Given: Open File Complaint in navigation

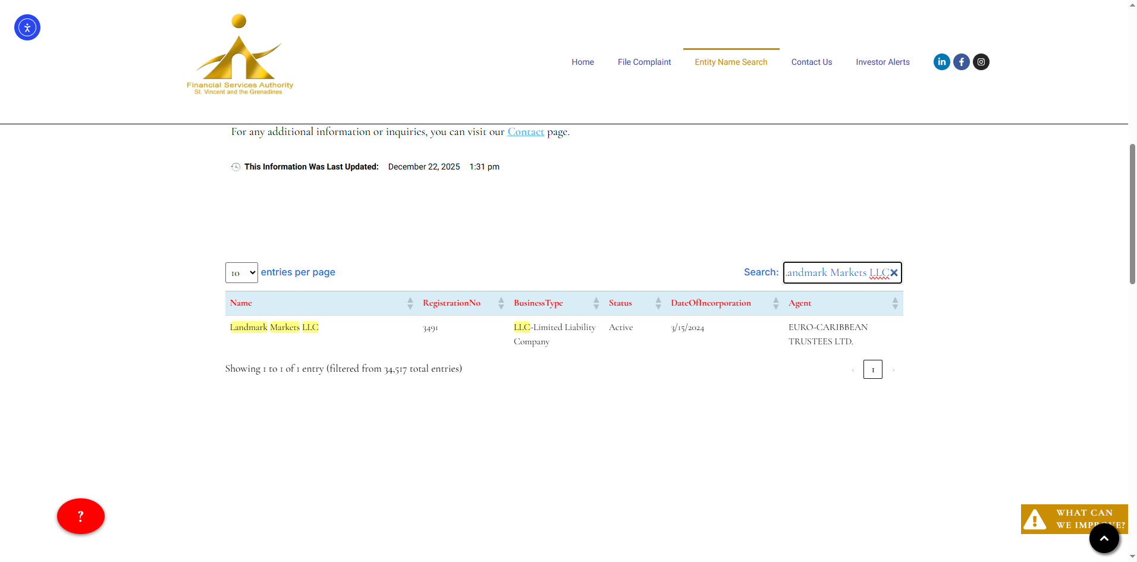Looking at the screenshot, I should click(x=644, y=62).
